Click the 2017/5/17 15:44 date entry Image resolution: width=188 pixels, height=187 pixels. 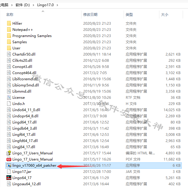[x=97, y=153]
